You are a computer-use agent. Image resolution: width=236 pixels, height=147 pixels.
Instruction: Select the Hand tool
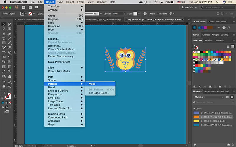point(4,86)
